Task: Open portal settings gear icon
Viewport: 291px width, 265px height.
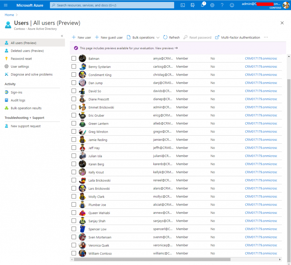Action: pos(212,5)
